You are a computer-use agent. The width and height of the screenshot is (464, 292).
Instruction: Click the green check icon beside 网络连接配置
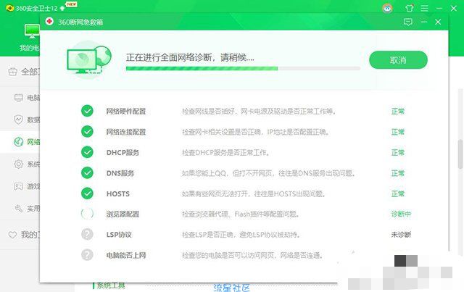pos(87,132)
